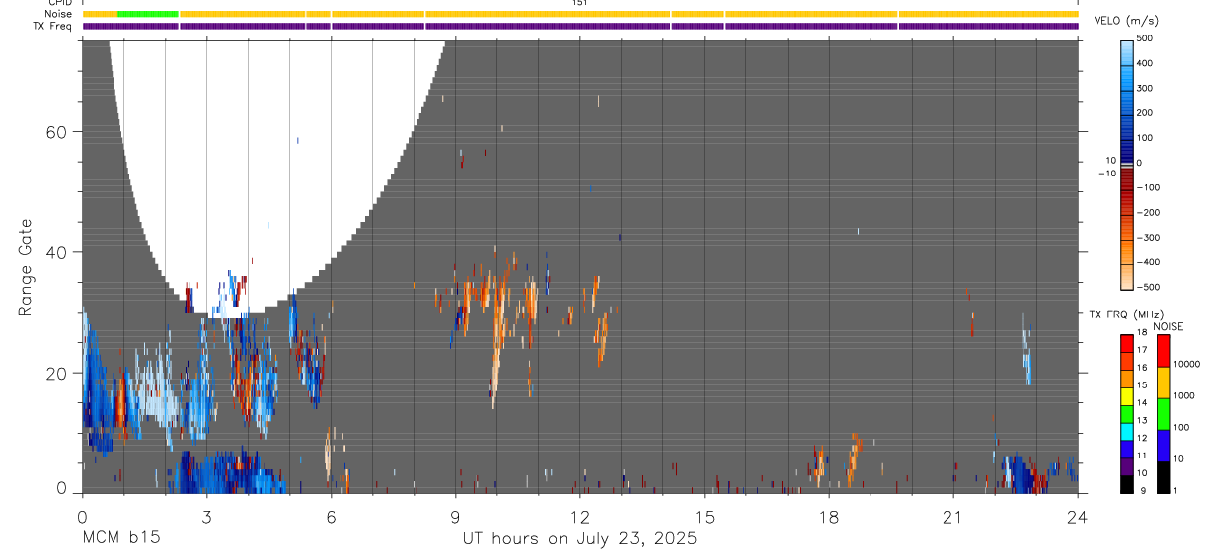Image resolution: width=1212 pixels, height=559 pixels.
Task: Click the x-axis tick label '12'
Action: 579,518
